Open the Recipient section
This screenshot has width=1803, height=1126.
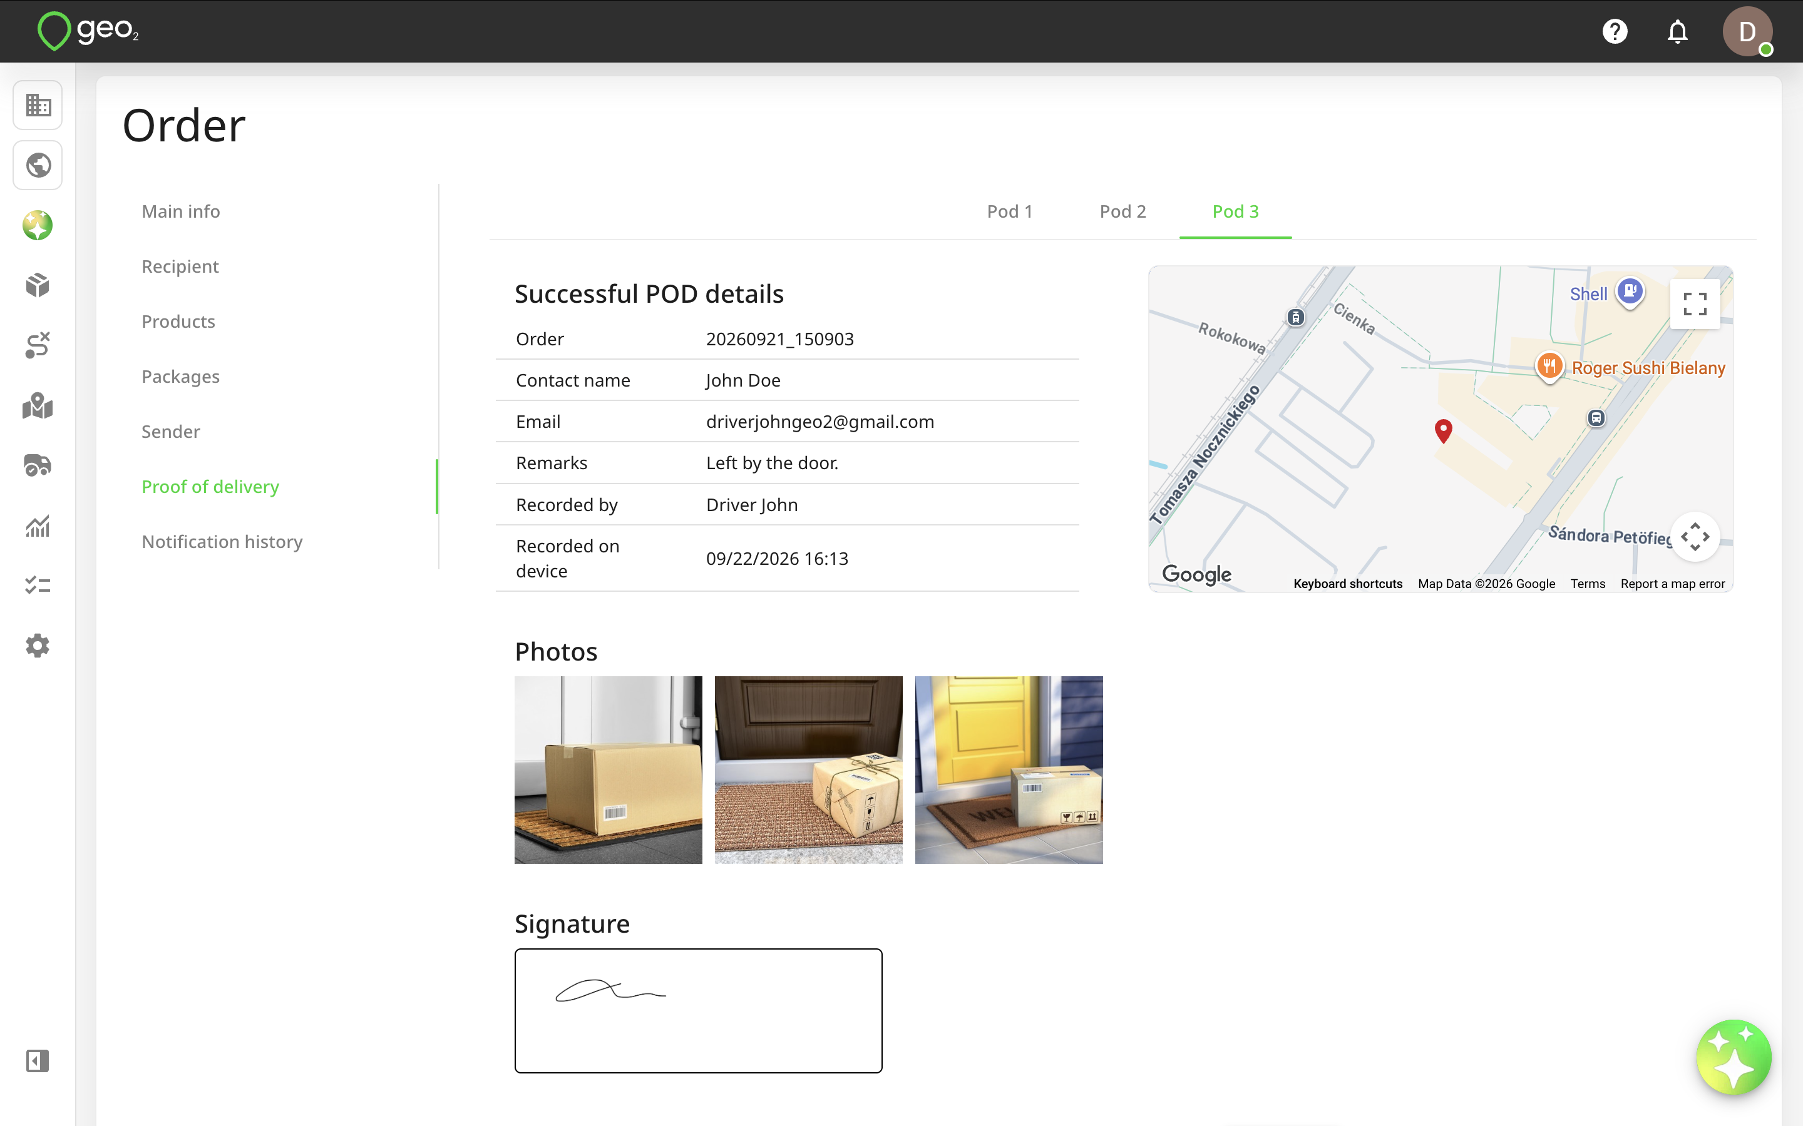(180, 266)
